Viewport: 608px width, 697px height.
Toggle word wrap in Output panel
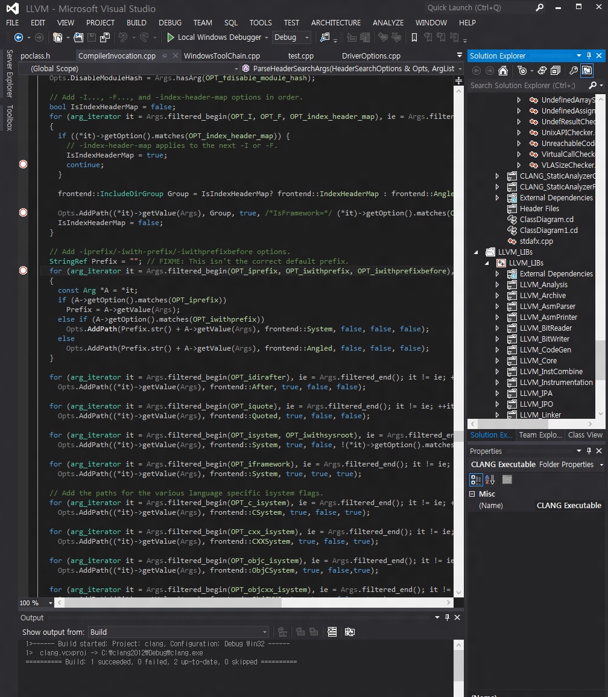[349, 632]
